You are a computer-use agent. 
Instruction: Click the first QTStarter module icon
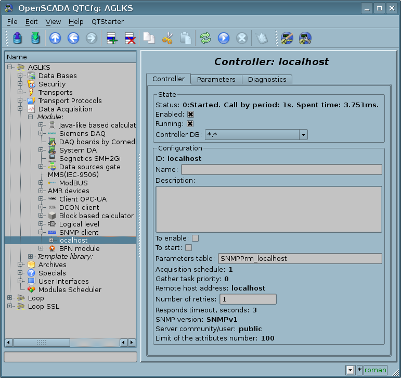[287, 39]
